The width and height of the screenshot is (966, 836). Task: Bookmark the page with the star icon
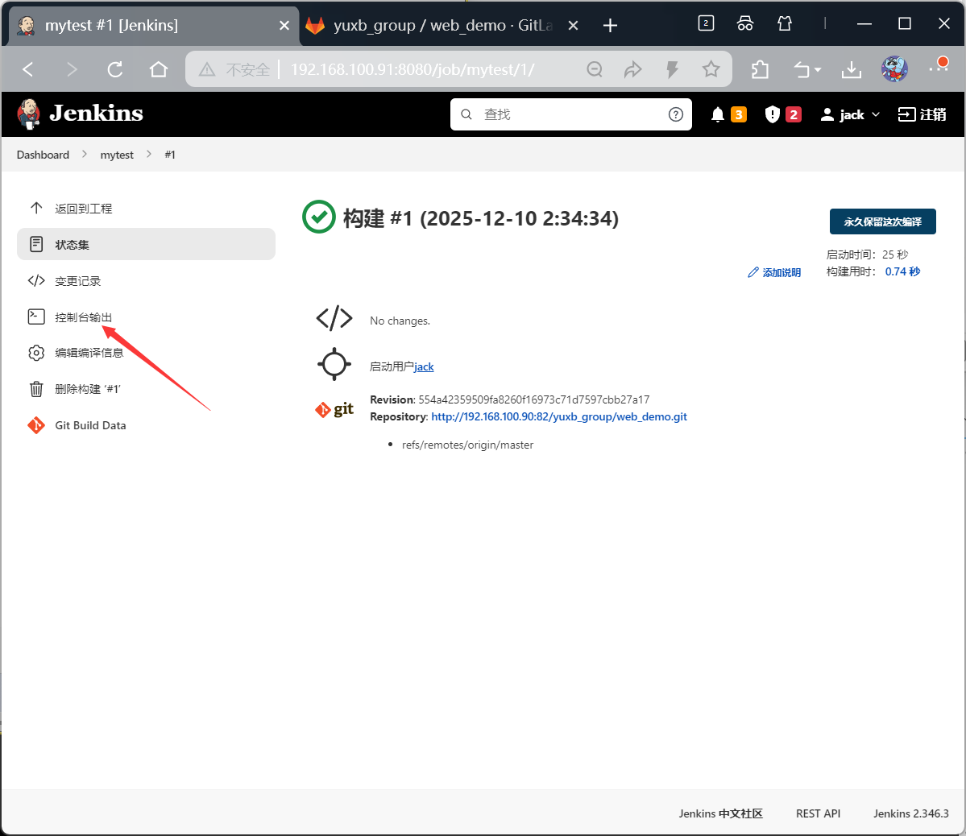[x=711, y=69]
